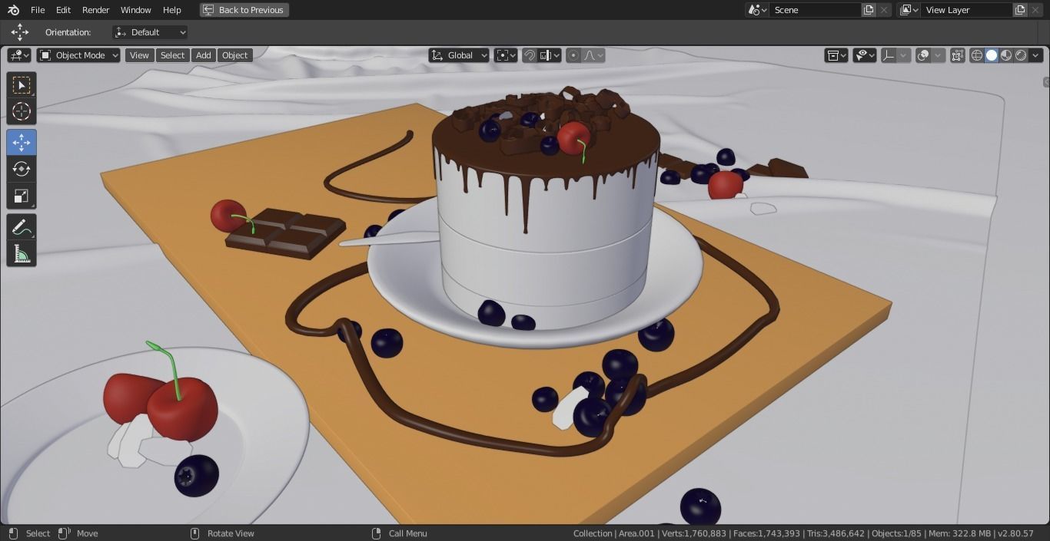Click the active Move tool icon in tool settings
Viewport: 1050px width, 541px height.
click(x=20, y=32)
